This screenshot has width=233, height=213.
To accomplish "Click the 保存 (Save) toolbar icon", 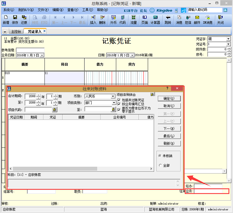I will [x=15, y=20].
